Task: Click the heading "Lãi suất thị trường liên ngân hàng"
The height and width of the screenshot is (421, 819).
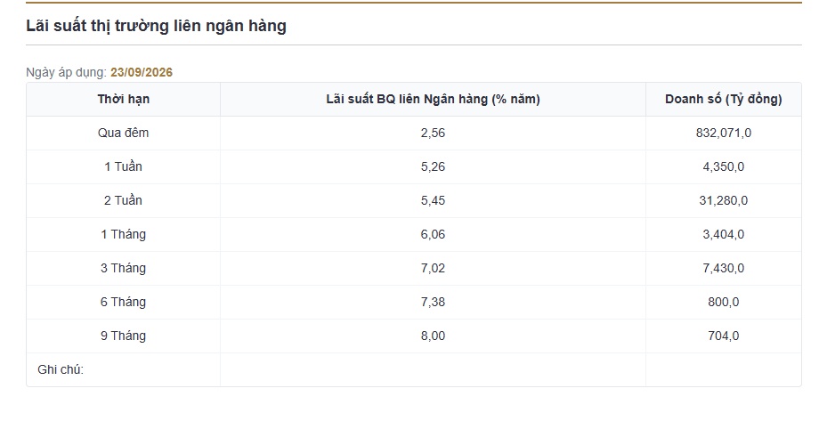Action: click(156, 26)
